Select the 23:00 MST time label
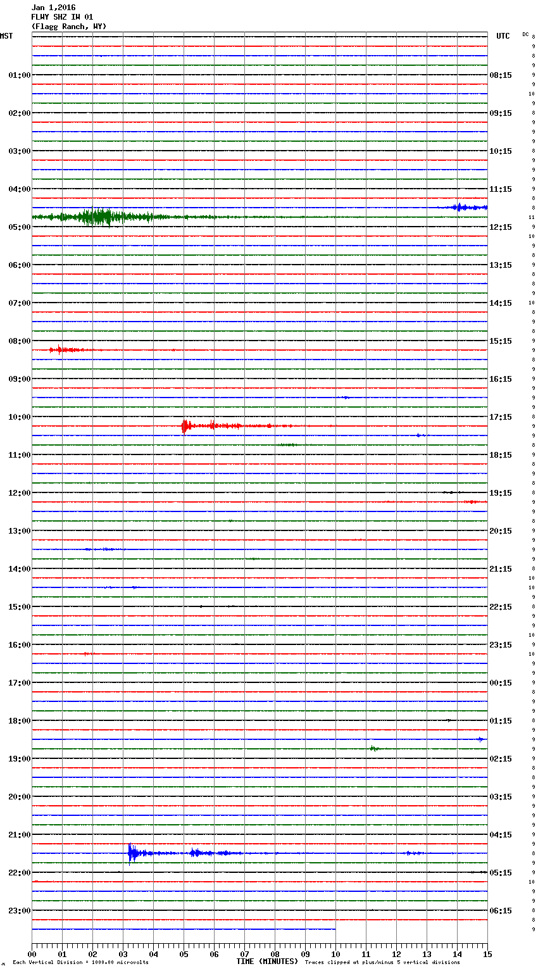 (x=20, y=911)
